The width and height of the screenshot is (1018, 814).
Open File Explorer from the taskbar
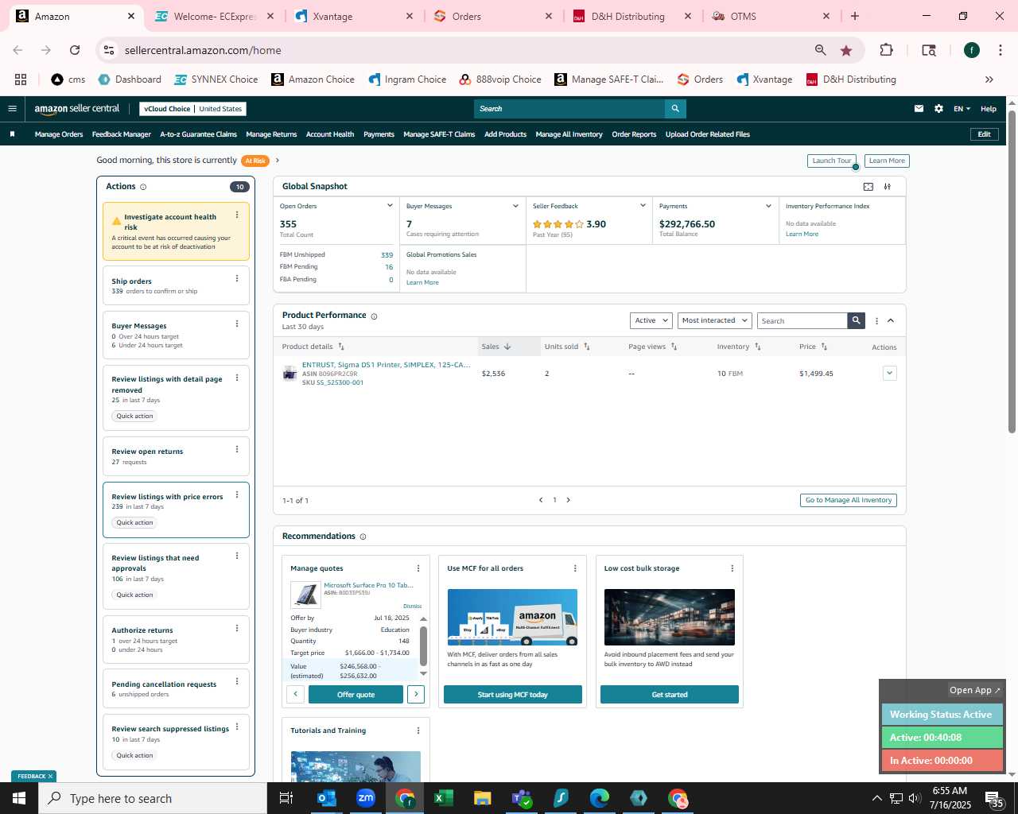pyautogui.click(x=482, y=798)
